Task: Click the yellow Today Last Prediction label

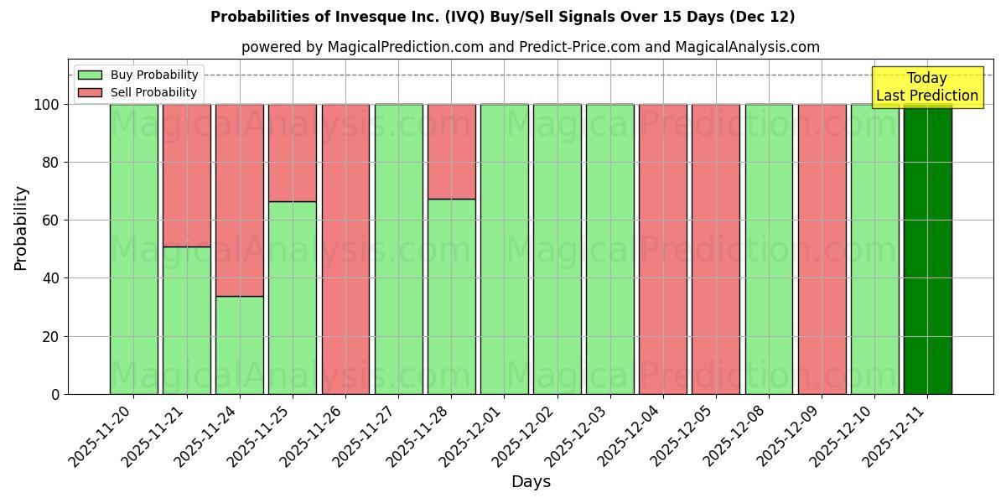Action: tap(926, 86)
